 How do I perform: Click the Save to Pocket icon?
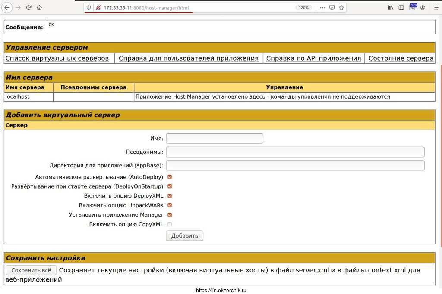coord(332,8)
